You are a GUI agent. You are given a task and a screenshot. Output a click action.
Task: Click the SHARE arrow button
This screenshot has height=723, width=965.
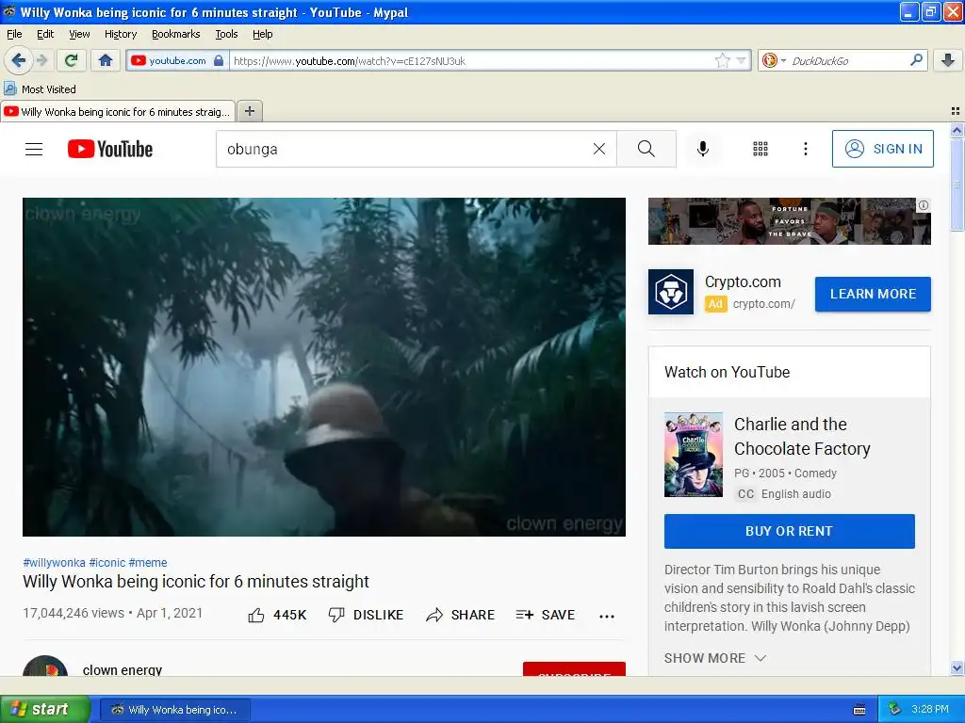coord(460,615)
